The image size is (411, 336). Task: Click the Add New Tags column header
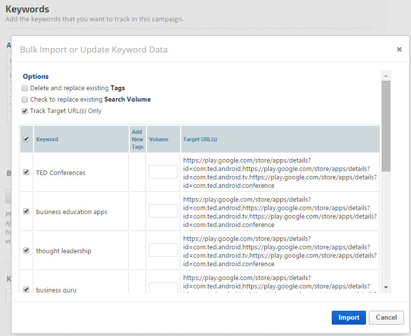138,139
